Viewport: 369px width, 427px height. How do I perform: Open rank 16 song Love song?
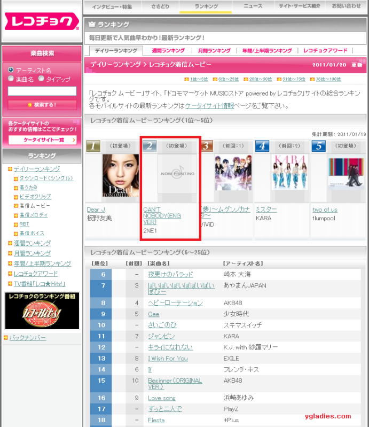(x=162, y=398)
